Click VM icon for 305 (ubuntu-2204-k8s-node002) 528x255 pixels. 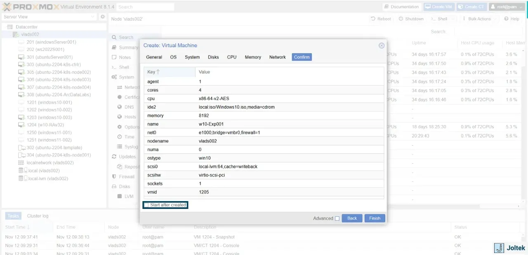(x=21, y=72)
